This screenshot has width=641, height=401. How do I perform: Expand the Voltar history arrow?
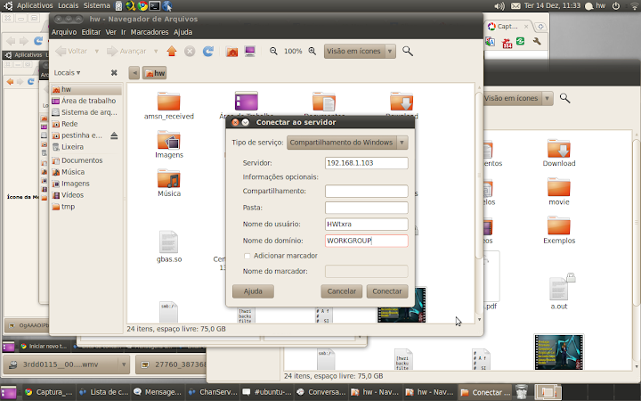coord(97,51)
